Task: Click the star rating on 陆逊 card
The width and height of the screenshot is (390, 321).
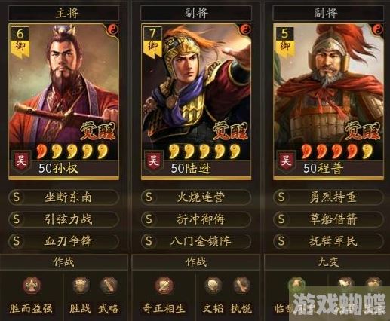Action: (x=204, y=151)
